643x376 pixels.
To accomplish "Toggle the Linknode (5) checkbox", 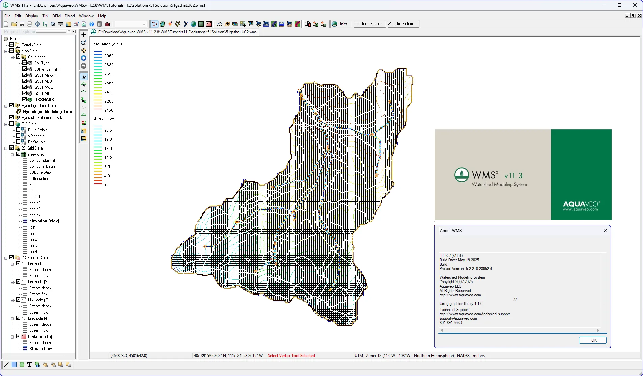I will [x=18, y=336].
